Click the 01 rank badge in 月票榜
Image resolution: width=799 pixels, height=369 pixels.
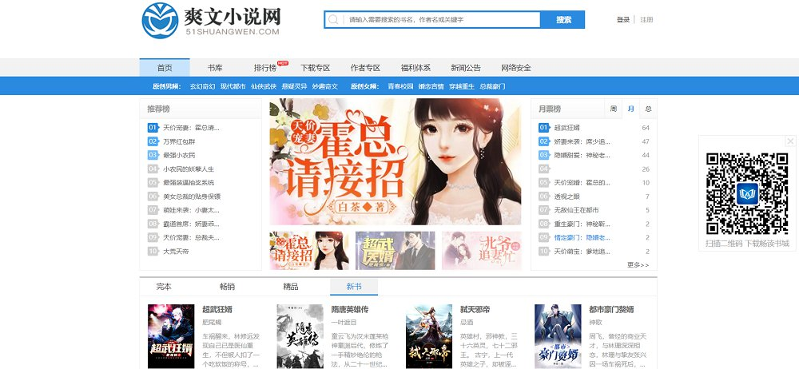click(x=543, y=127)
